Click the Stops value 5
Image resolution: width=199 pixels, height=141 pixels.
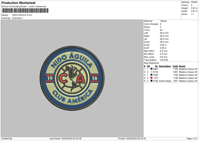click(161, 27)
